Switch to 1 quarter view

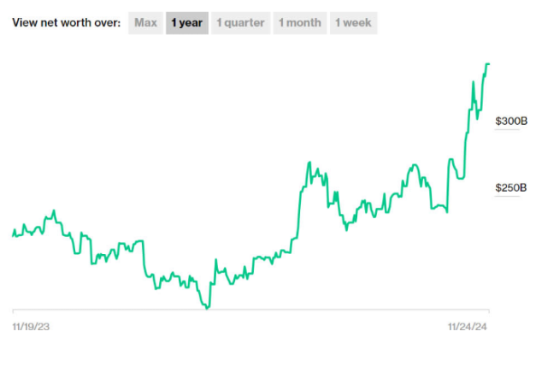[x=240, y=23]
